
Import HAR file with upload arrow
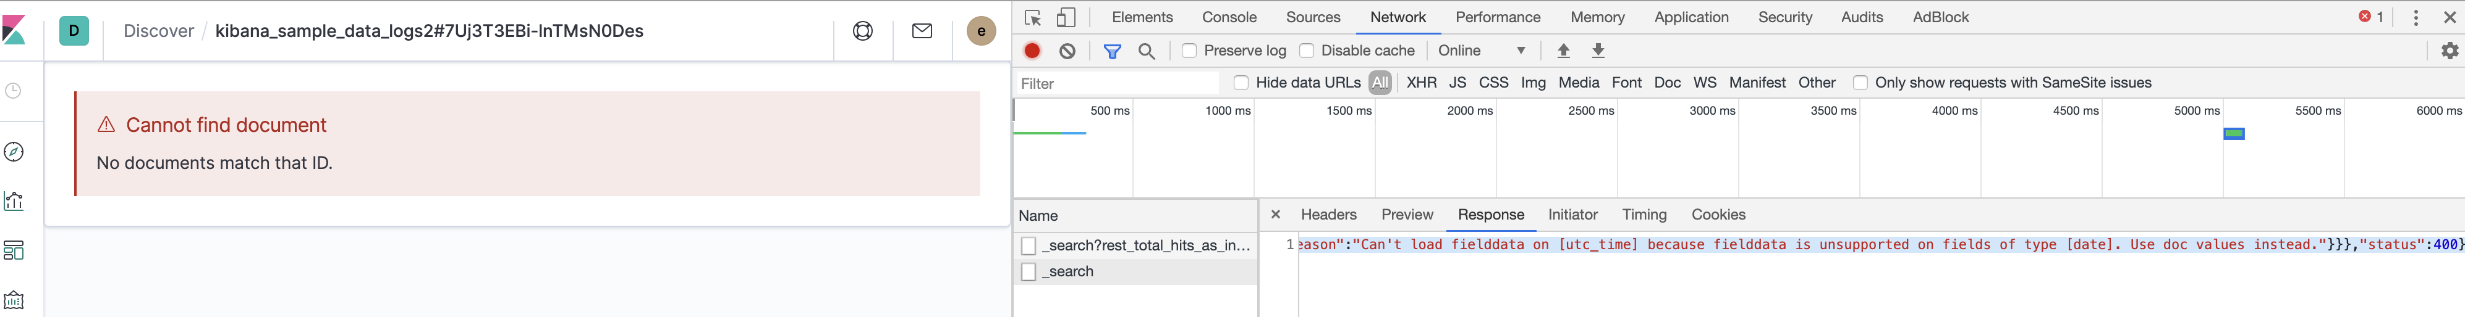coord(1564,51)
